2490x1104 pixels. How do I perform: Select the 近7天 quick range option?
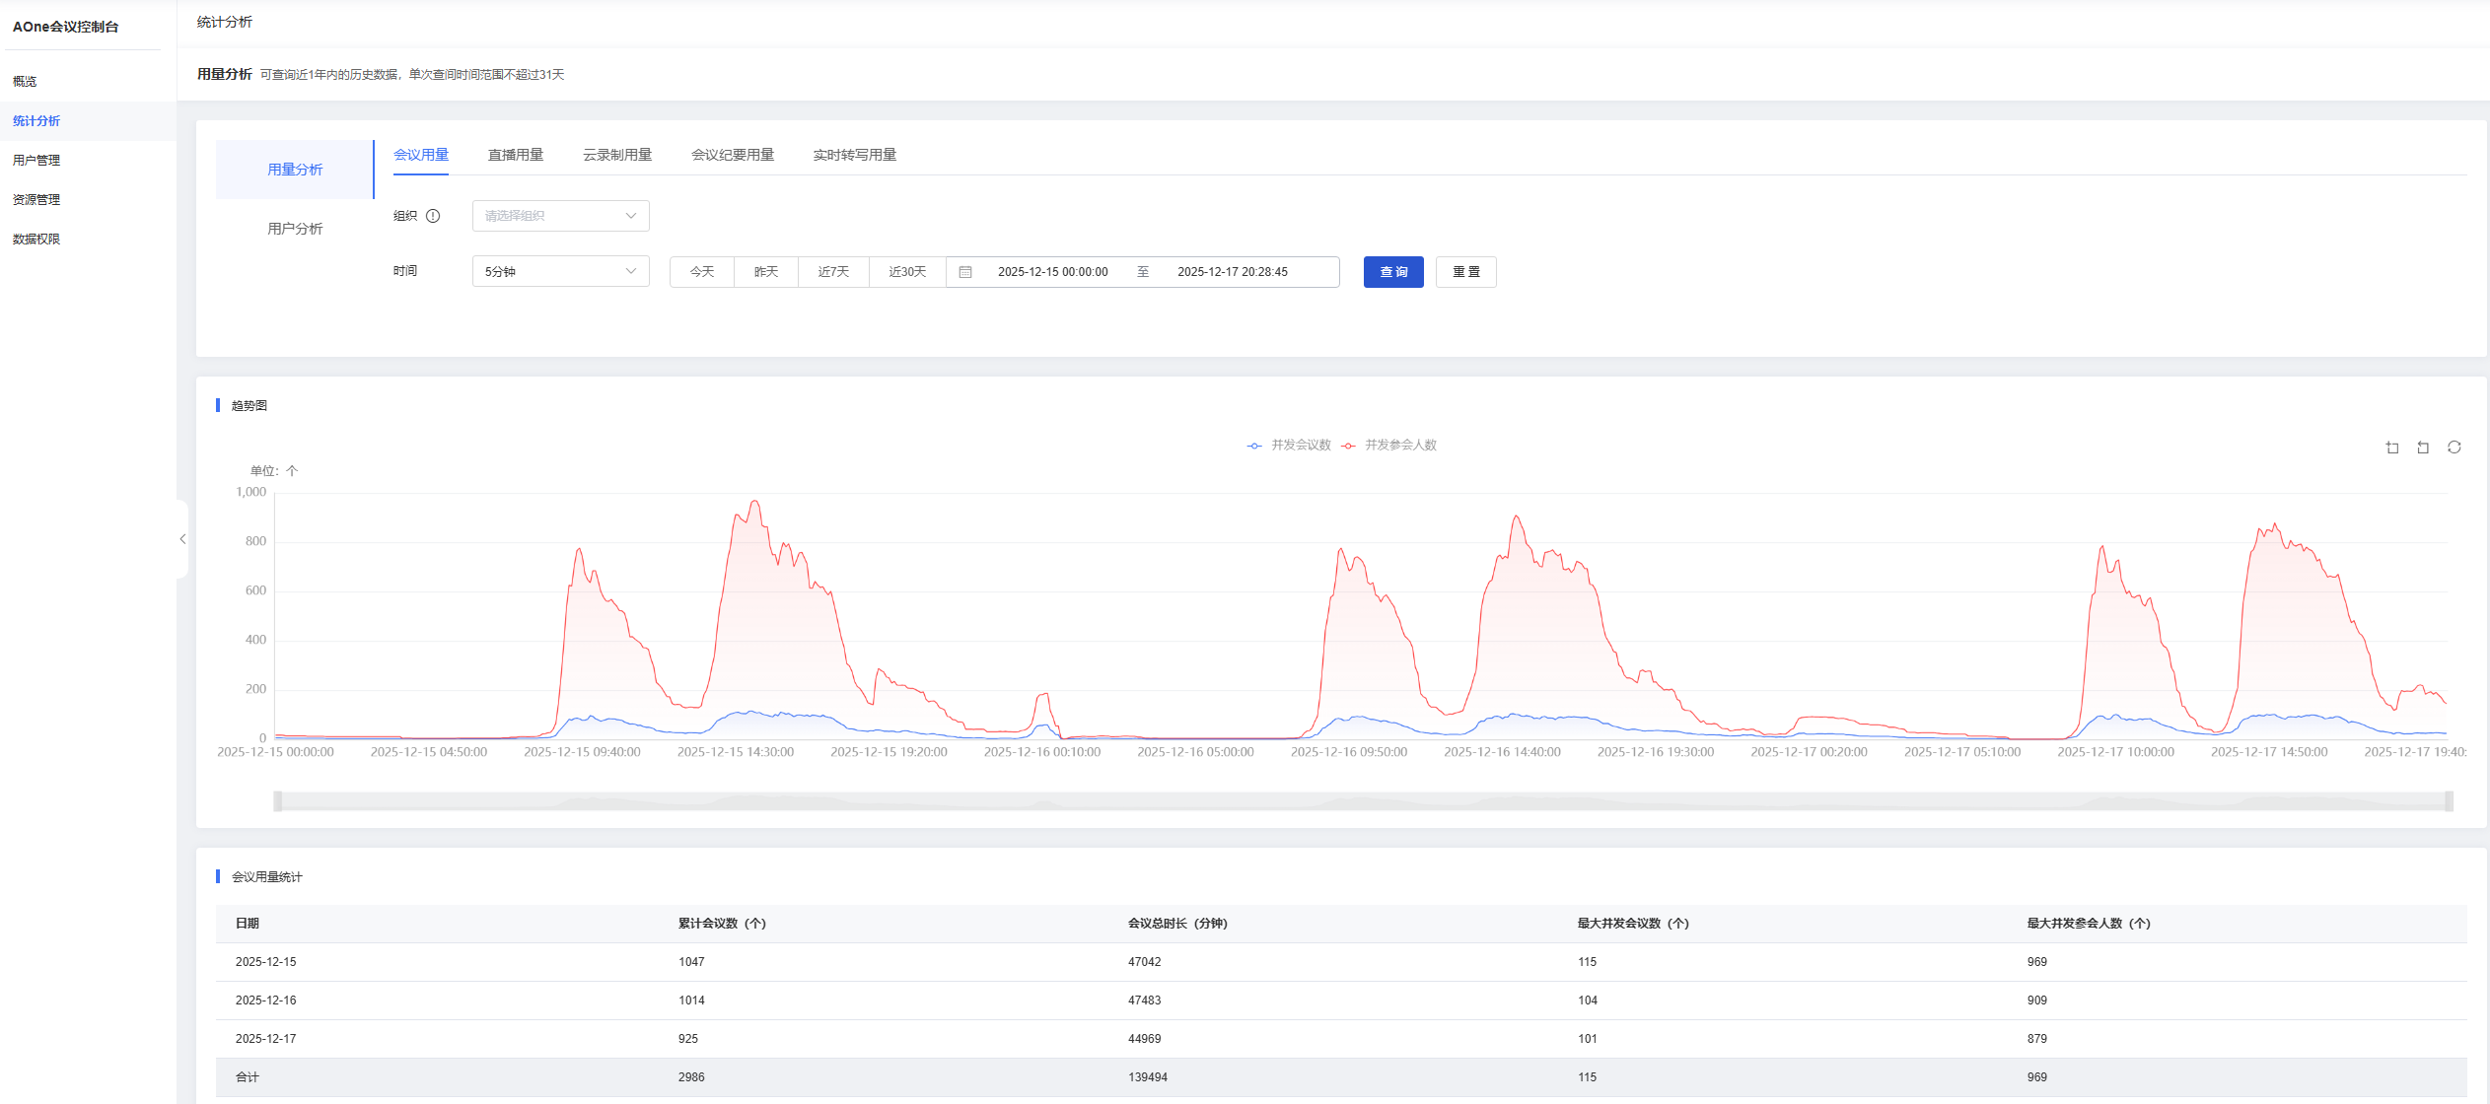(x=833, y=272)
